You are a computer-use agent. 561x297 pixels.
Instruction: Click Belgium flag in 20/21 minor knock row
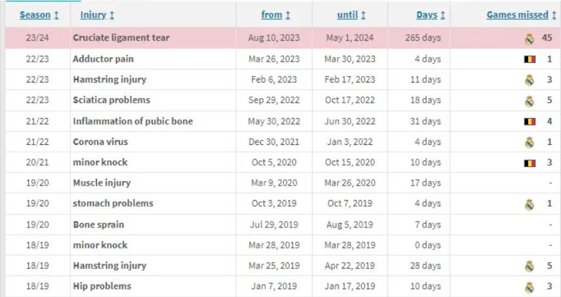(x=530, y=163)
